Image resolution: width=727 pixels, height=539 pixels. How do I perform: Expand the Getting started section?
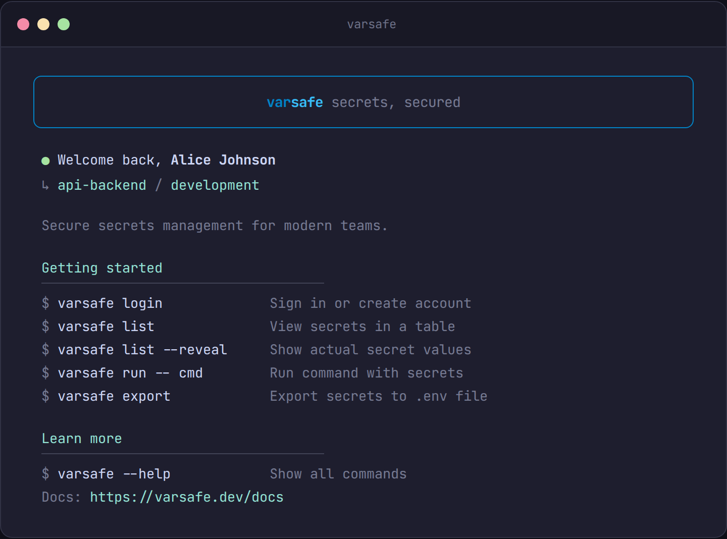point(102,268)
